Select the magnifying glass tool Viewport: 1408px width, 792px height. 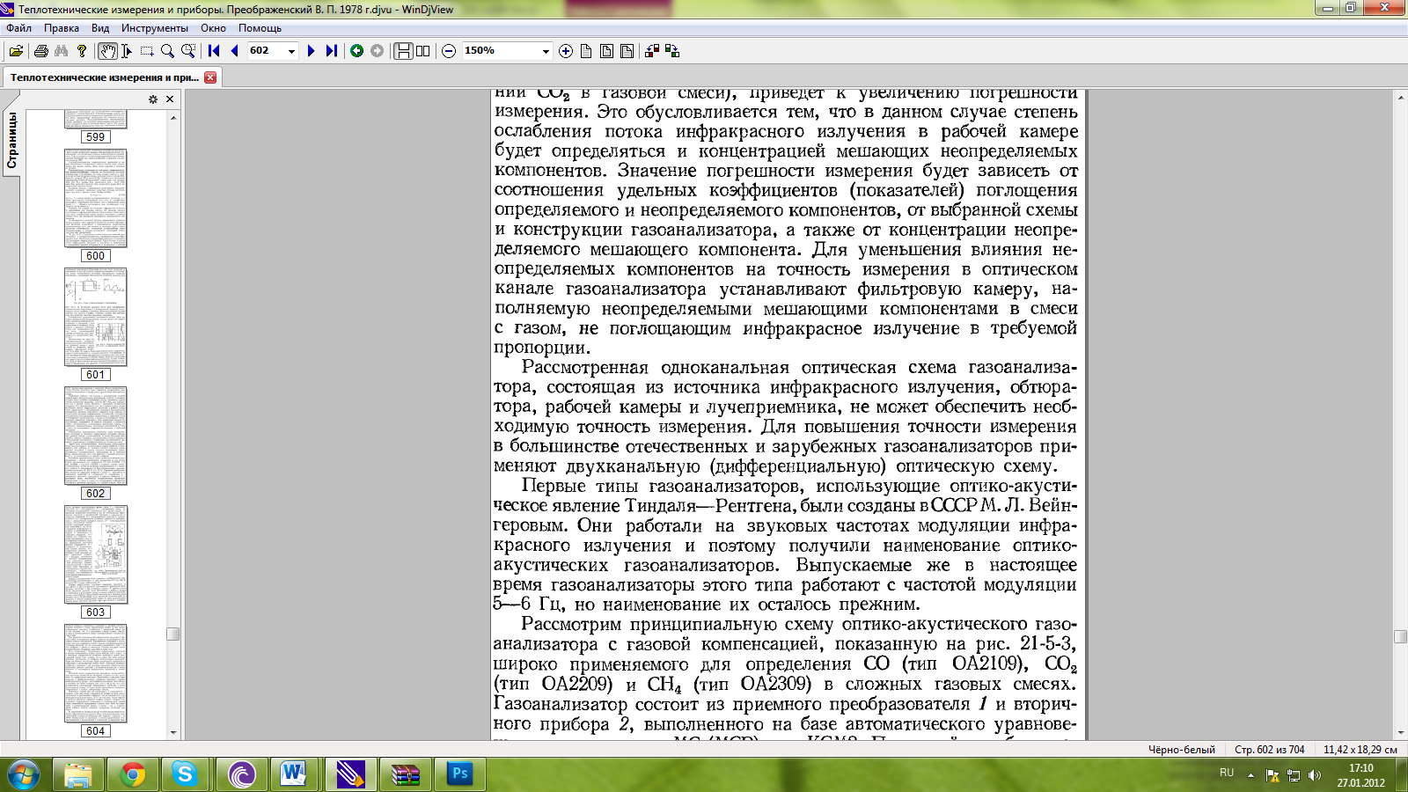pos(167,51)
